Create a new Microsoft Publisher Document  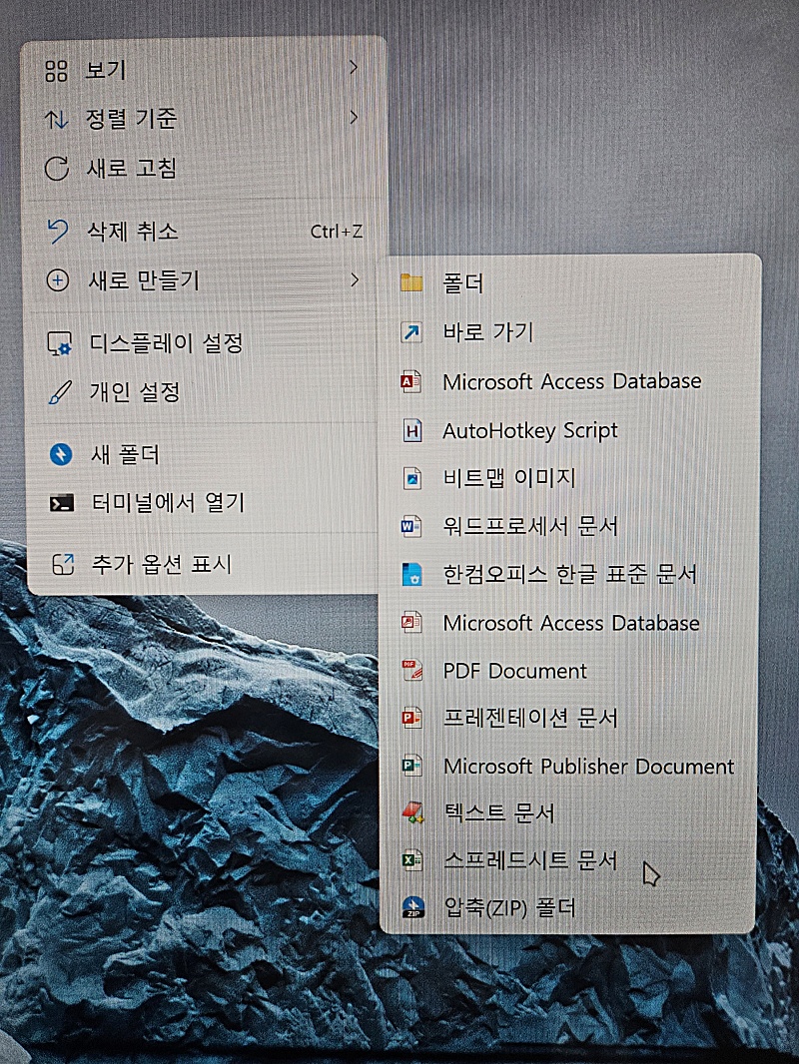point(569,767)
